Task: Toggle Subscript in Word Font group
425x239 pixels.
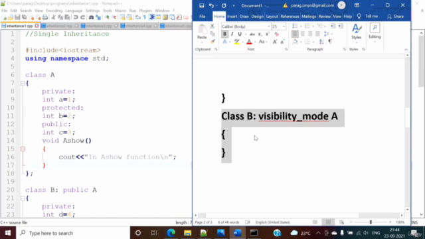Action: pyautogui.click(x=260, y=34)
